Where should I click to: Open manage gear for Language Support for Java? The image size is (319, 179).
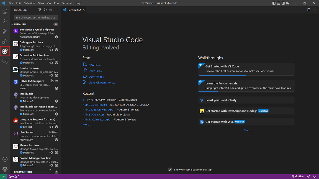(56, 127)
